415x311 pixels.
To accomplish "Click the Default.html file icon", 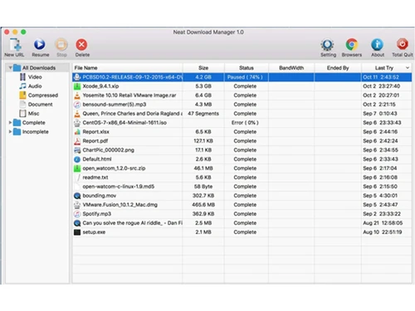I will pyautogui.click(x=77, y=159).
